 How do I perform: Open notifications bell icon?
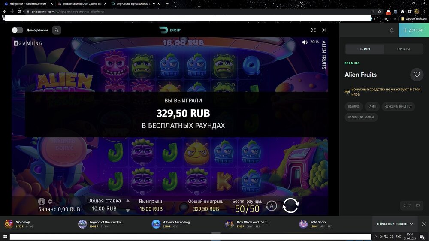pyautogui.click(x=392, y=30)
